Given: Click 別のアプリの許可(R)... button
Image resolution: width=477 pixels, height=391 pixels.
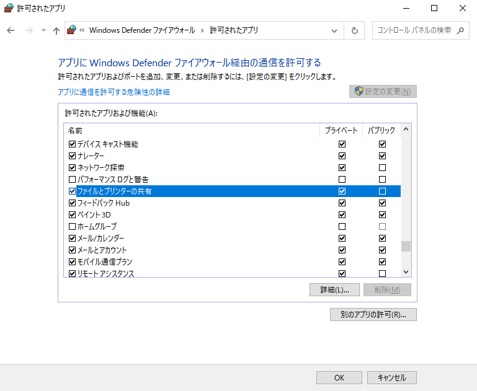Looking at the screenshot, I should [x=373, y=314].
